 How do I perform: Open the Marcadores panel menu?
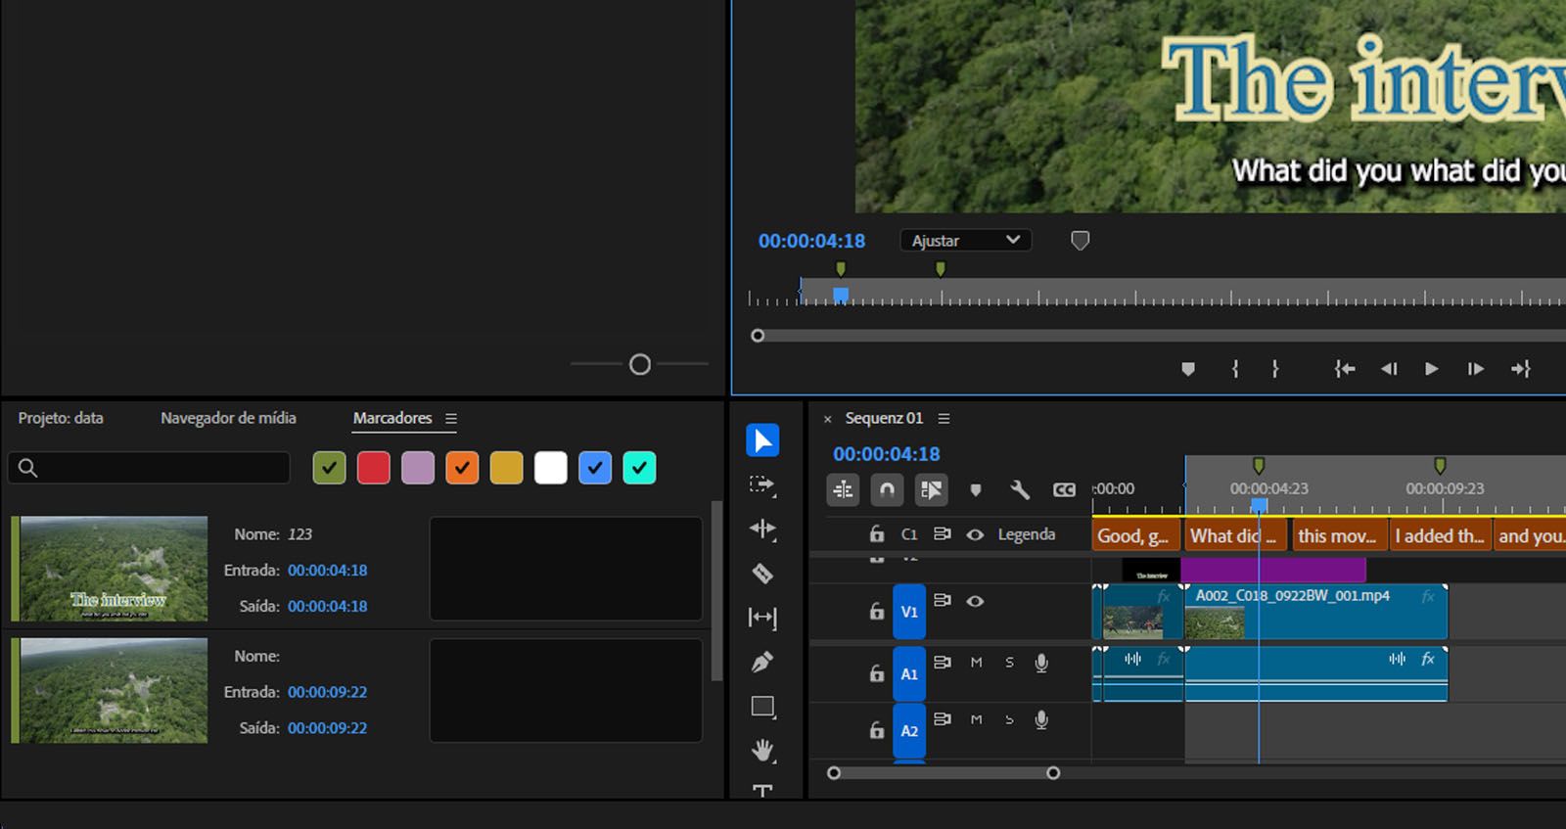click(451, 419)
